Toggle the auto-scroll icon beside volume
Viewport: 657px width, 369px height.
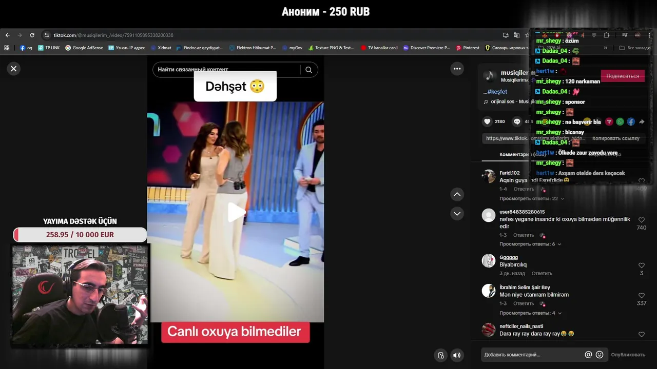(440, 355)
